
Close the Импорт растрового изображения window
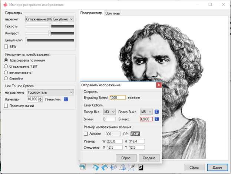tap(223, 4)
